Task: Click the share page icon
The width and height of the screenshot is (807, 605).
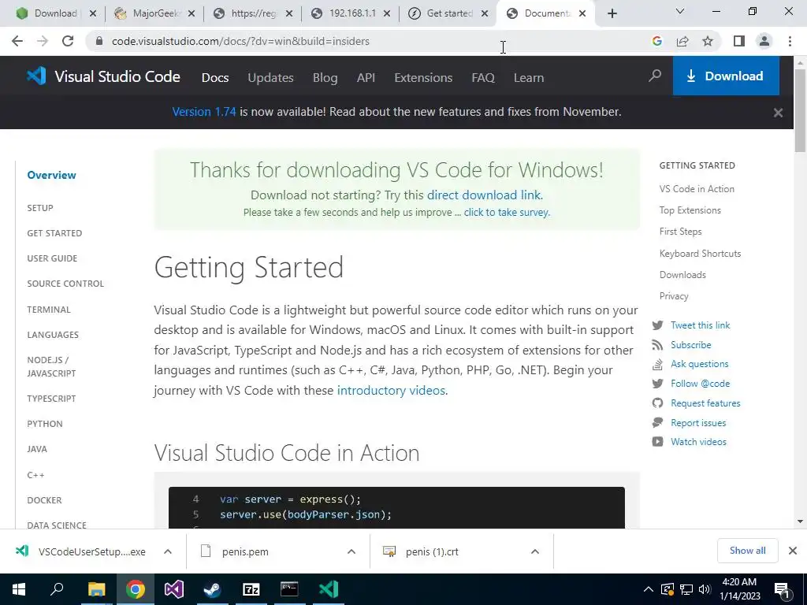Action: tap(682, 41)
